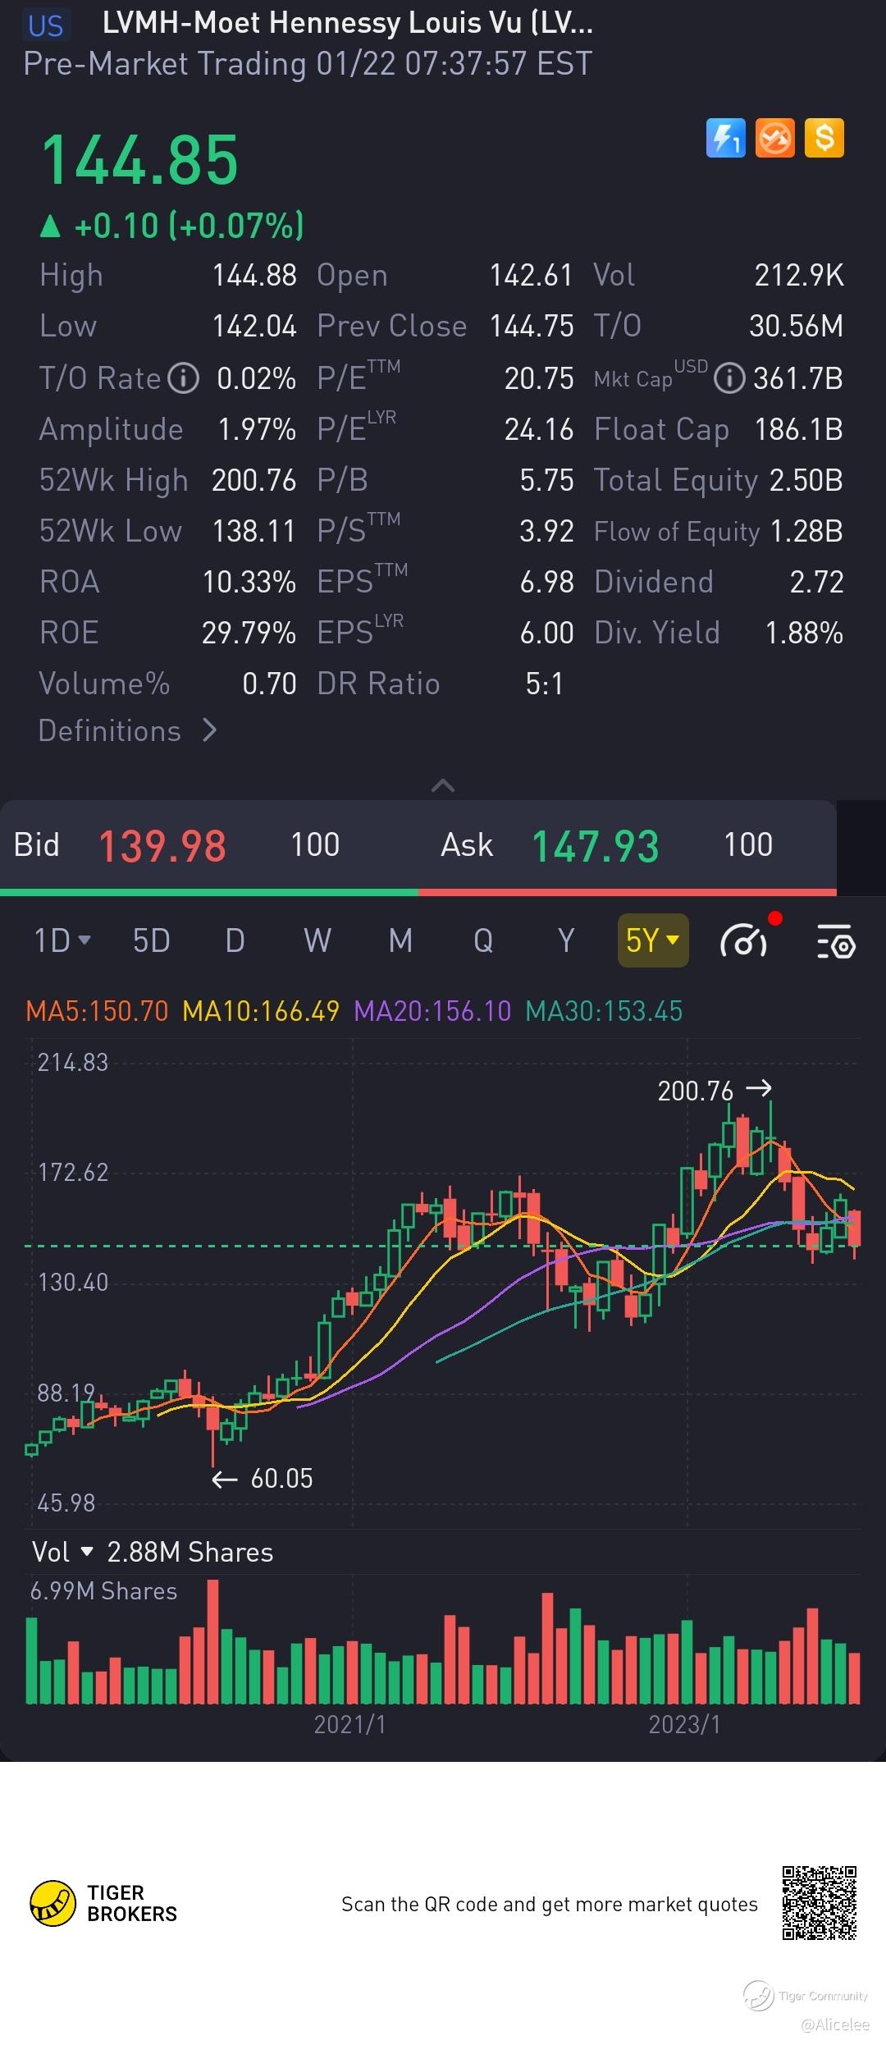886x2045 pixels.
Task: Open chart settings list icon
Action: point(837,941)
